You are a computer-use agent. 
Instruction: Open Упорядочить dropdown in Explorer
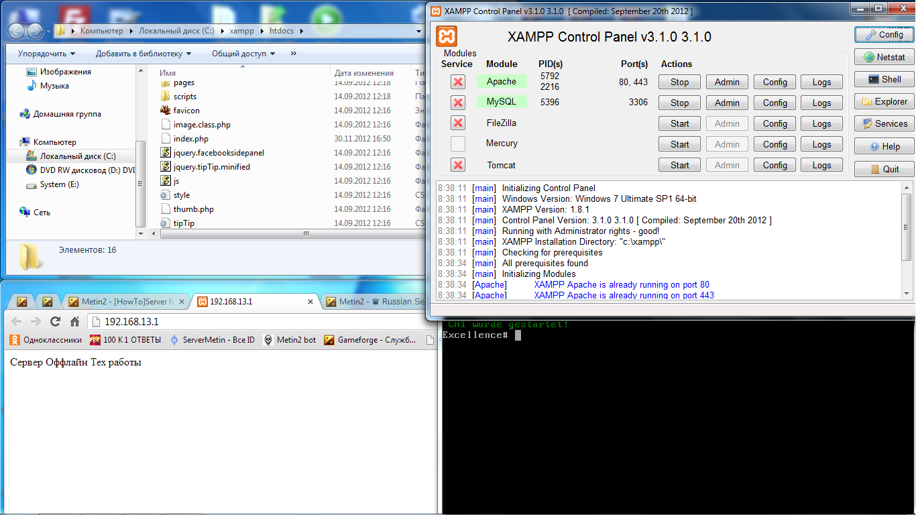click(46, 54)
